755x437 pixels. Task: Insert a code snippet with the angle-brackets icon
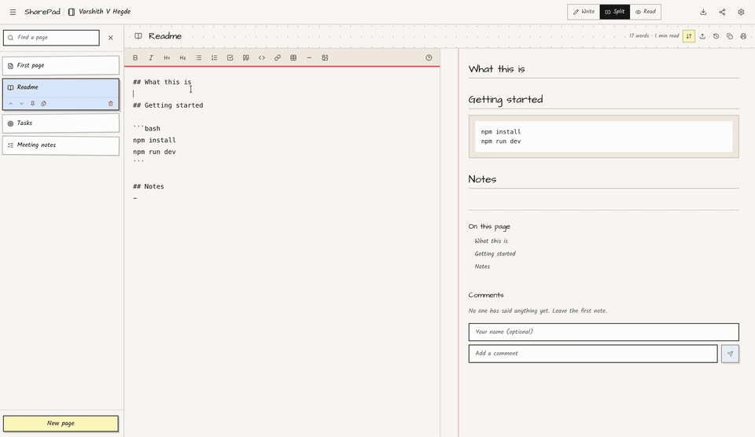261,57
